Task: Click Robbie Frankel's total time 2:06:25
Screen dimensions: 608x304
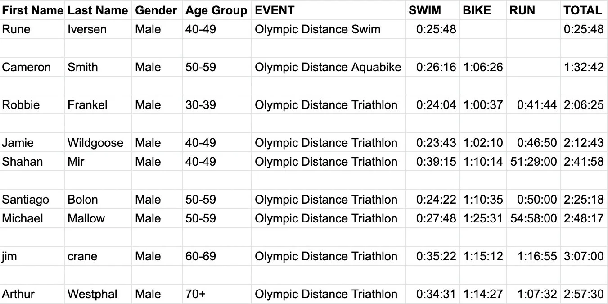Action: tap(583, 105)
